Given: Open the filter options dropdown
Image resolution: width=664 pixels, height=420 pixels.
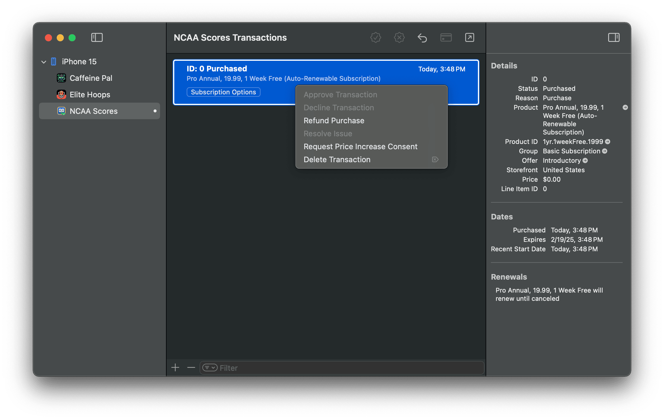Looking at the screenshot, I should pos(210,368).
